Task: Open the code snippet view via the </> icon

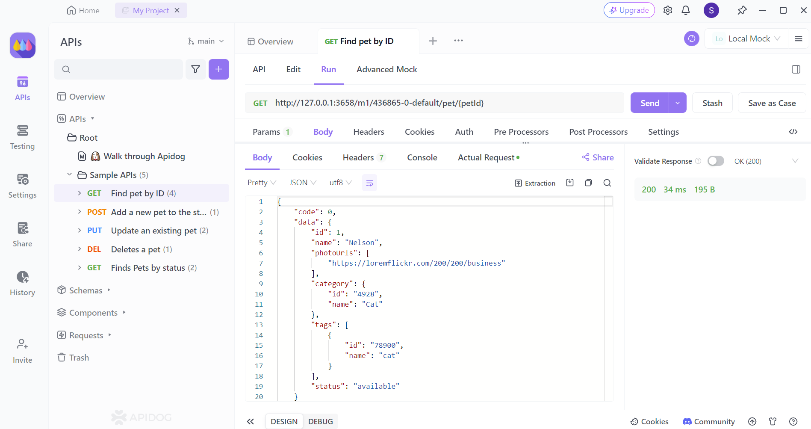Action: [x=793, y=132]
